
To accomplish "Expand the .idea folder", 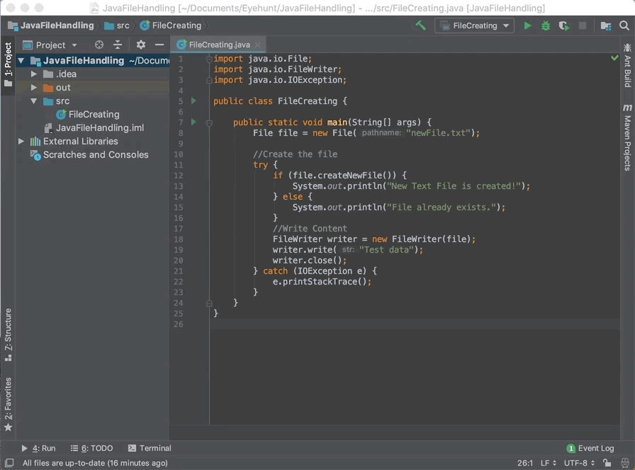I will coord(34,74).
